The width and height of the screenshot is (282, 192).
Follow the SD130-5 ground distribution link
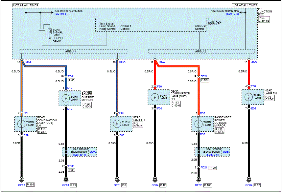tap(212, 155)
